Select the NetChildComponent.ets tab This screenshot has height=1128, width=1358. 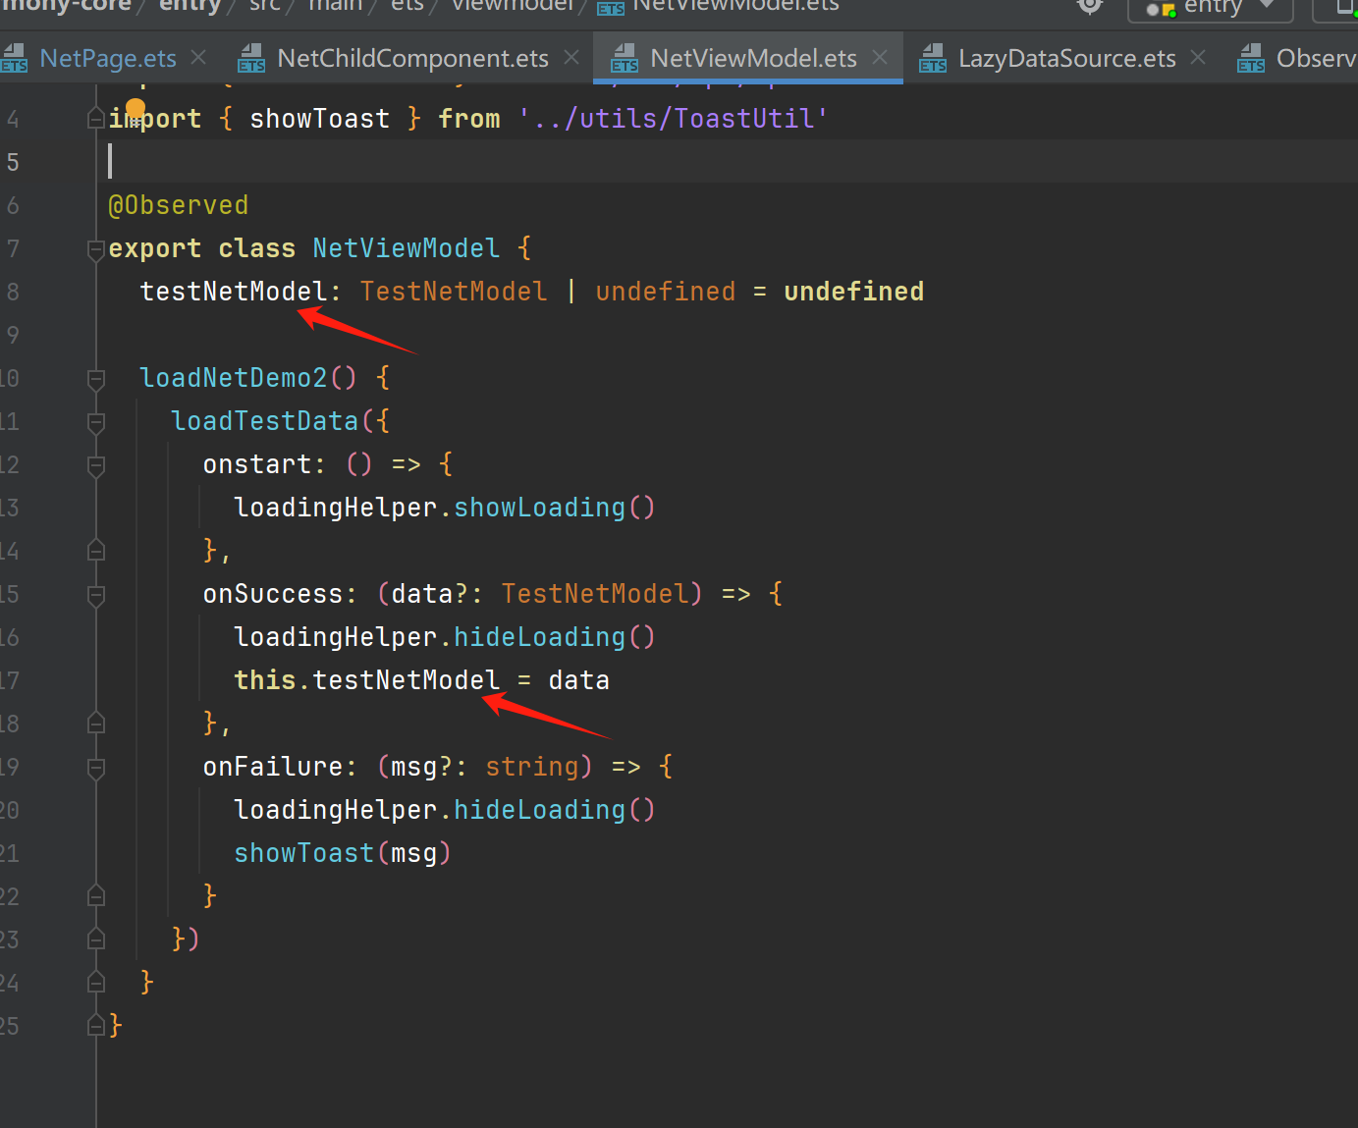coord(412,59)
